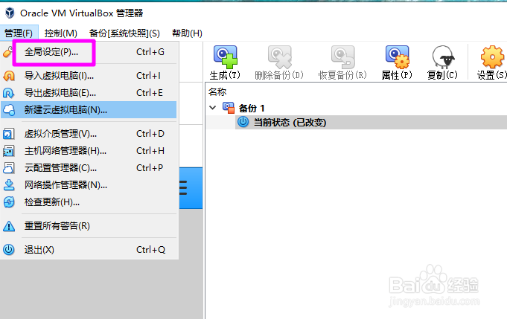Click the export appliance icon
The image size is (507, 319).
(x=9, y=93)
